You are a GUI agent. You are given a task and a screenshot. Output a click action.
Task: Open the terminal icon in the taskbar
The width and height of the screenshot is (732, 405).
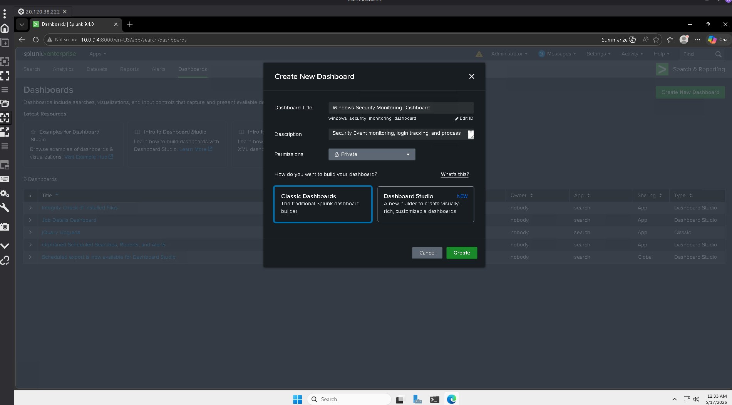pos(435,399)
